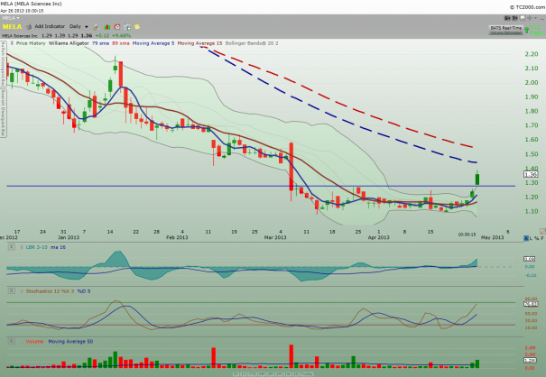Open the alarm clock alert icon

tap(117, 27)
